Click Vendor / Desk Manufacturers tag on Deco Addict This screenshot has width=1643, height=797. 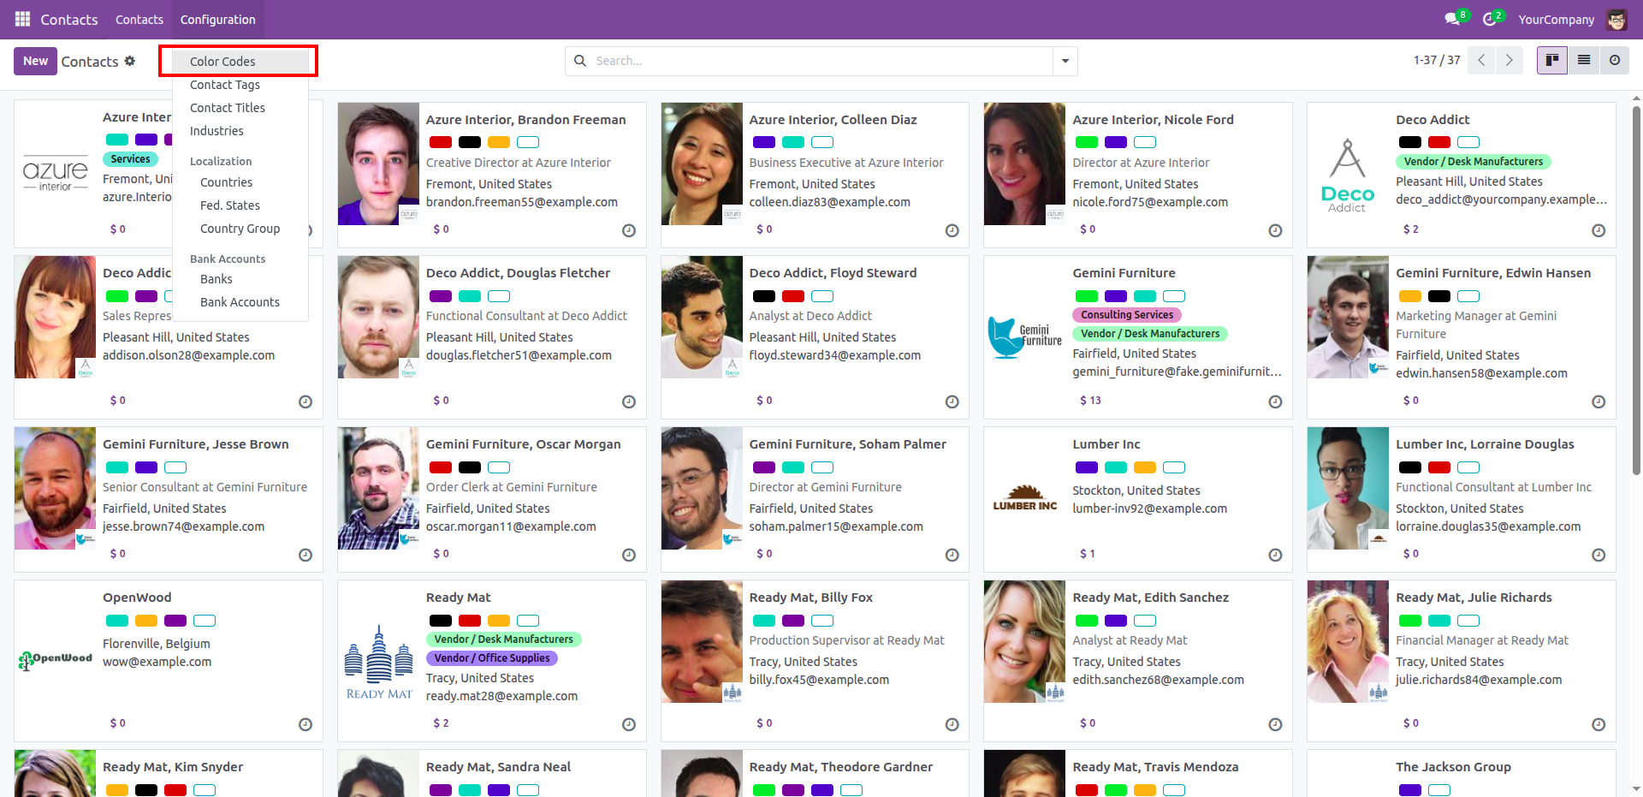pos(1473,162)
